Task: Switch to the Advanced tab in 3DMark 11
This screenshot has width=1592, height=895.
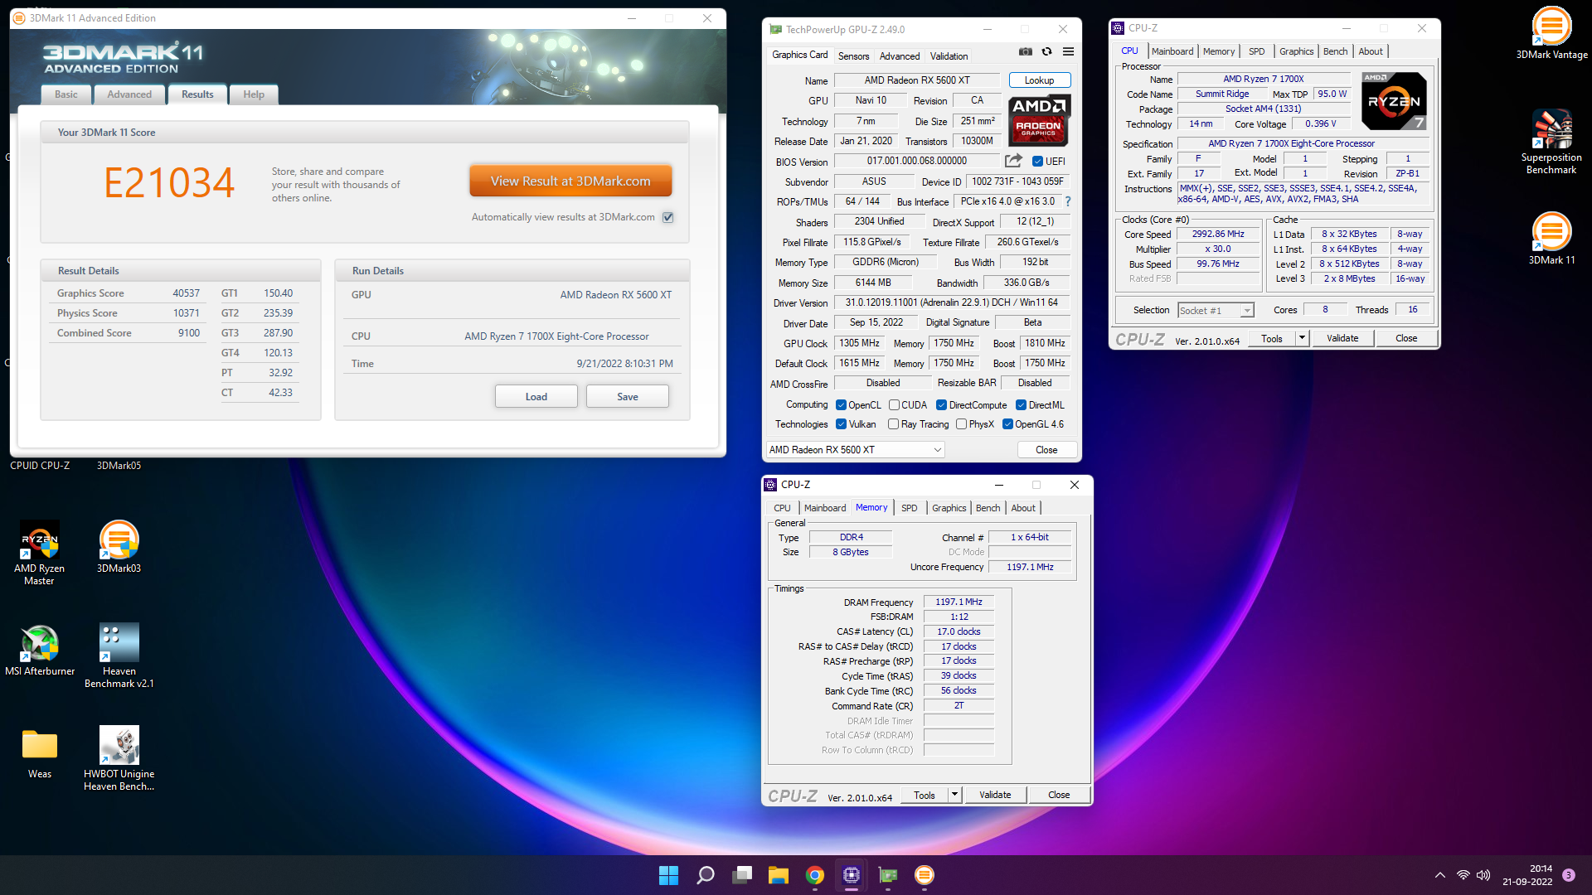Action: 129,94
